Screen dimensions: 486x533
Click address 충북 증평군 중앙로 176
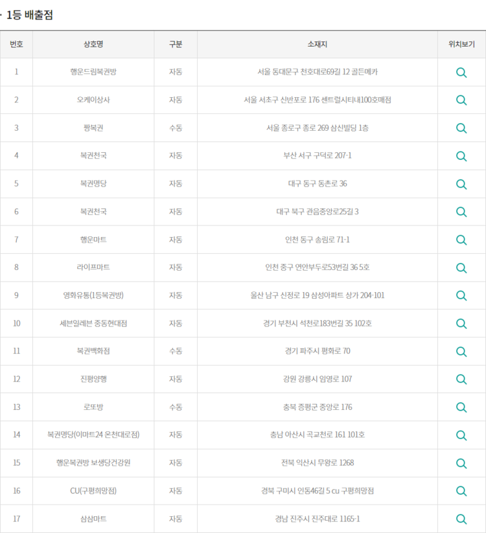(318, 407)
